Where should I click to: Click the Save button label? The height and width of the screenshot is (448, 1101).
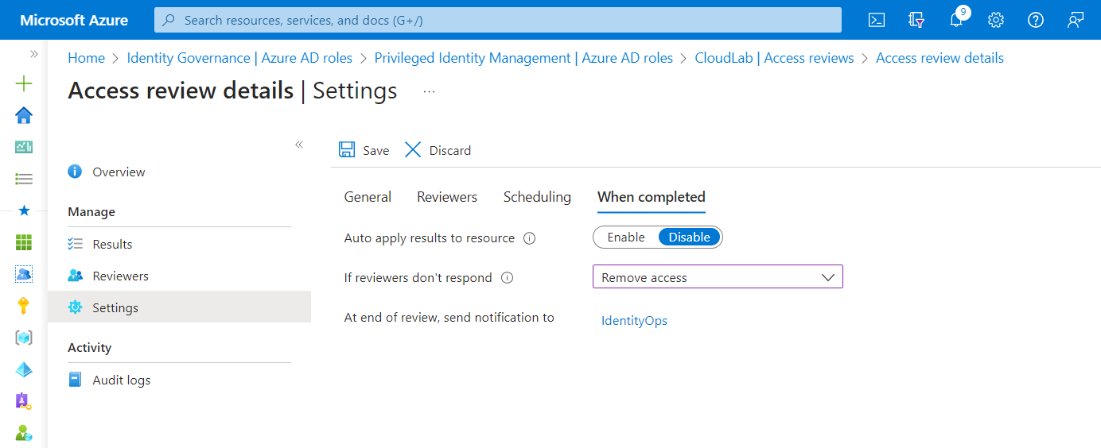coord(376,151)
